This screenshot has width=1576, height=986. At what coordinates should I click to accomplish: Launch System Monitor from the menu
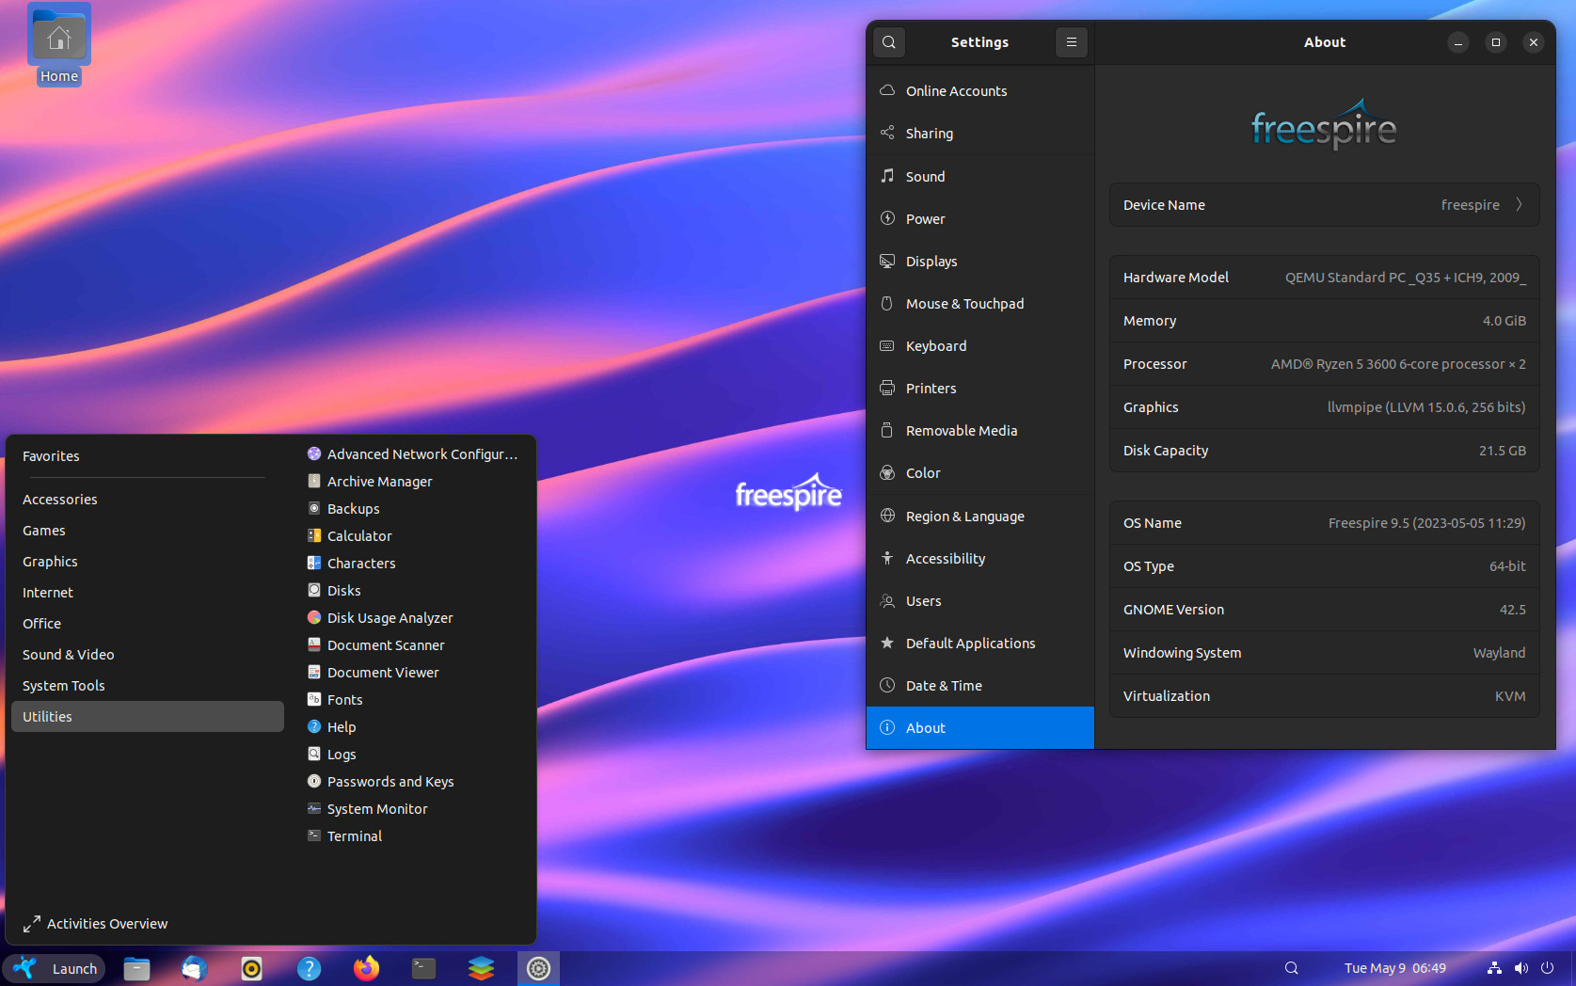(x=414, y=809)
